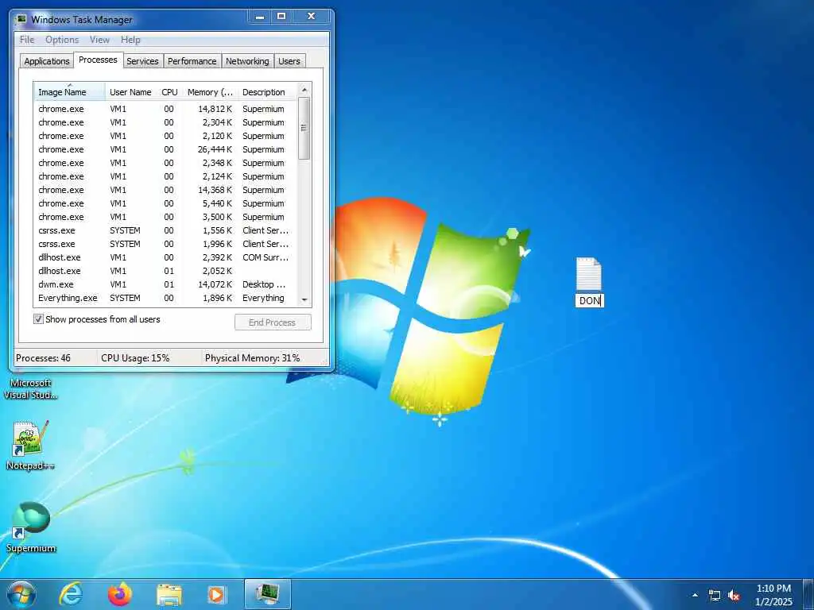Select chrome.exe row using 14,368 K
Image resolution: width=814 pixels, height=610 pixels.
(165, 190)
